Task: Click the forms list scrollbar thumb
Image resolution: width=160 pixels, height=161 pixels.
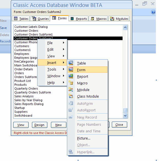Action: click(x=125, y=110)
